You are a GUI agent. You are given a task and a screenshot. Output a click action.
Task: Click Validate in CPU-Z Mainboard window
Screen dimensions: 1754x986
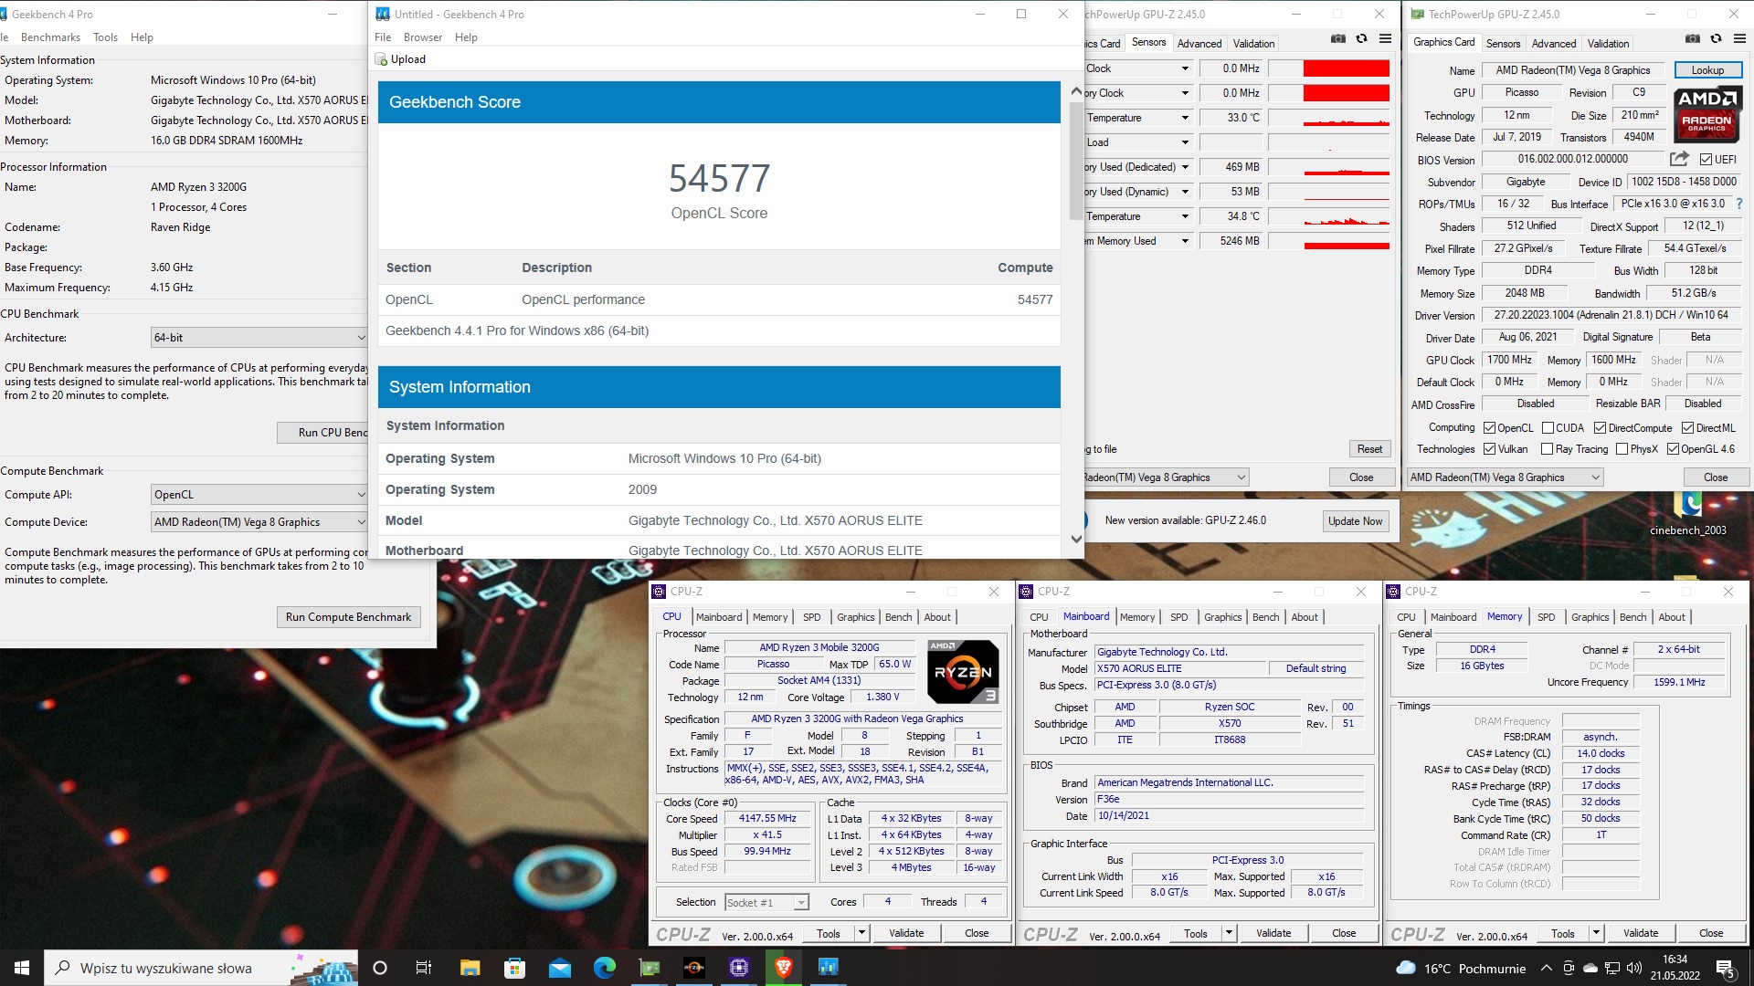point(1273,933)
